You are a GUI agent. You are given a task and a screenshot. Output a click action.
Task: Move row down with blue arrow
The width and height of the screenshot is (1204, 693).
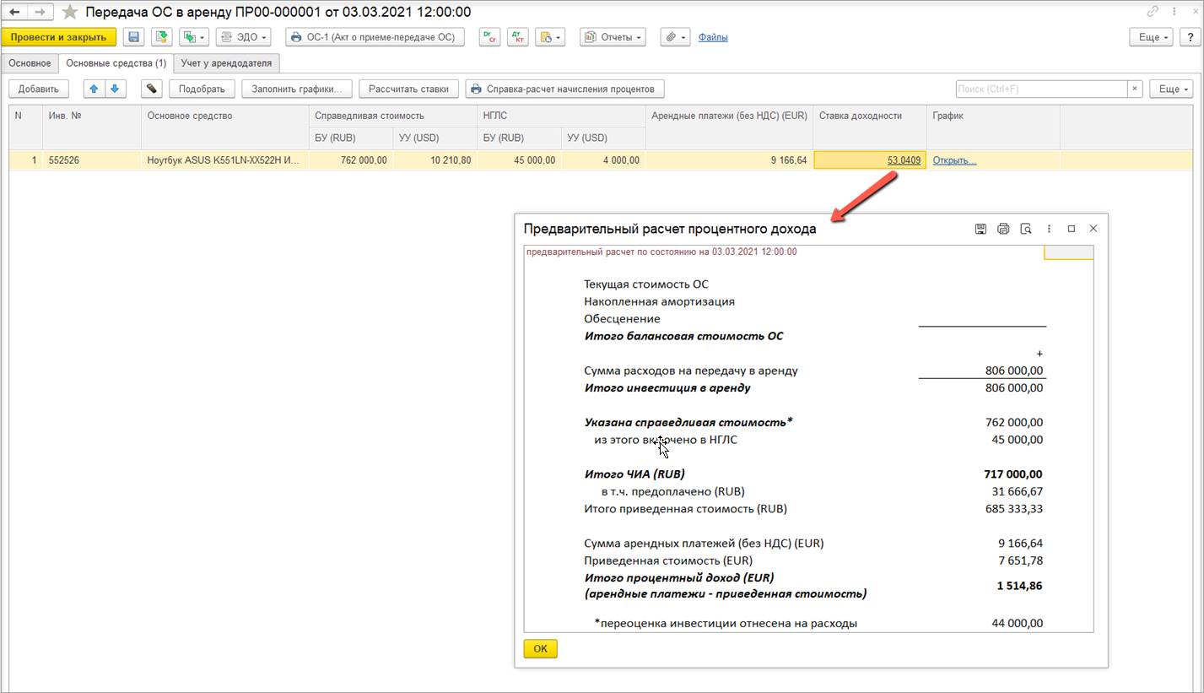coord(114,89)
